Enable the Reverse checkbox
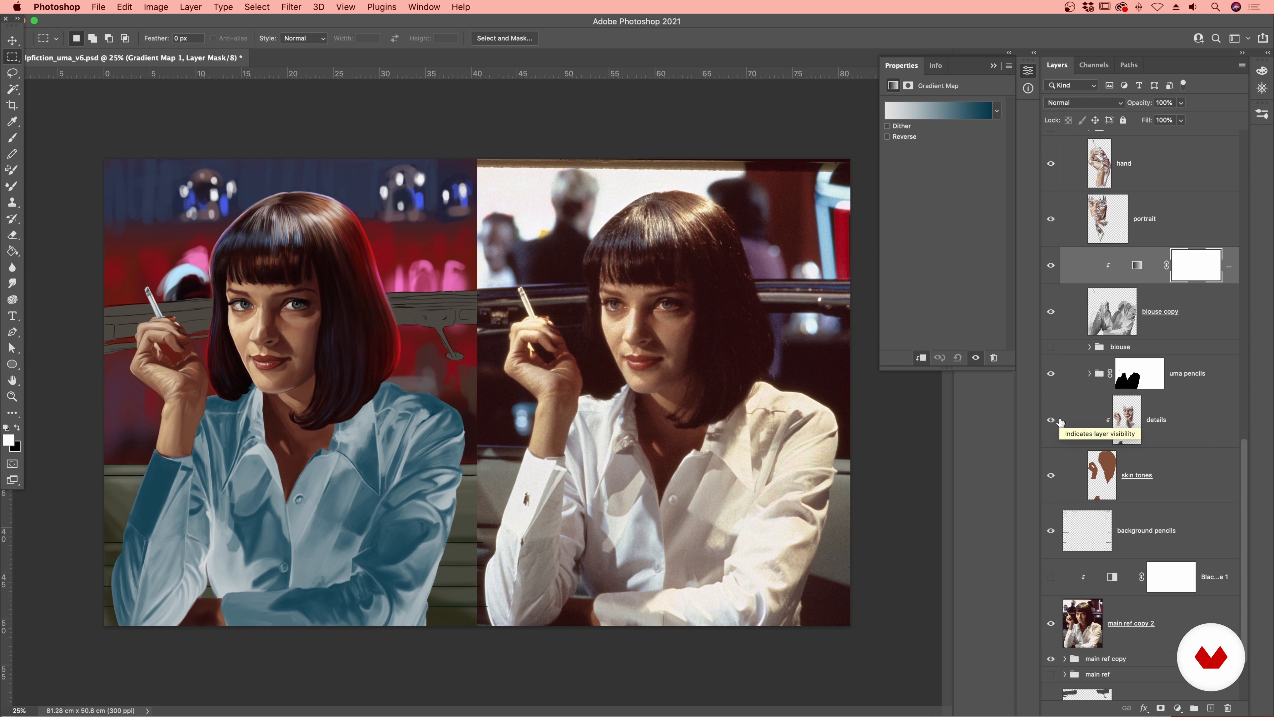Screen dimensions: 1274x717 pos(887,136)
